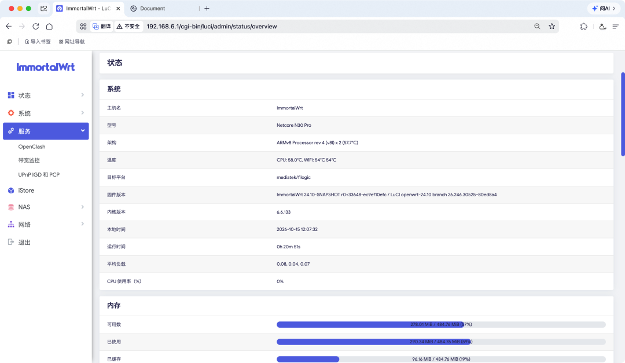The image size is (625, 363).
Task: Click the 不安全 security warning badge
Action: coord(128,26)
